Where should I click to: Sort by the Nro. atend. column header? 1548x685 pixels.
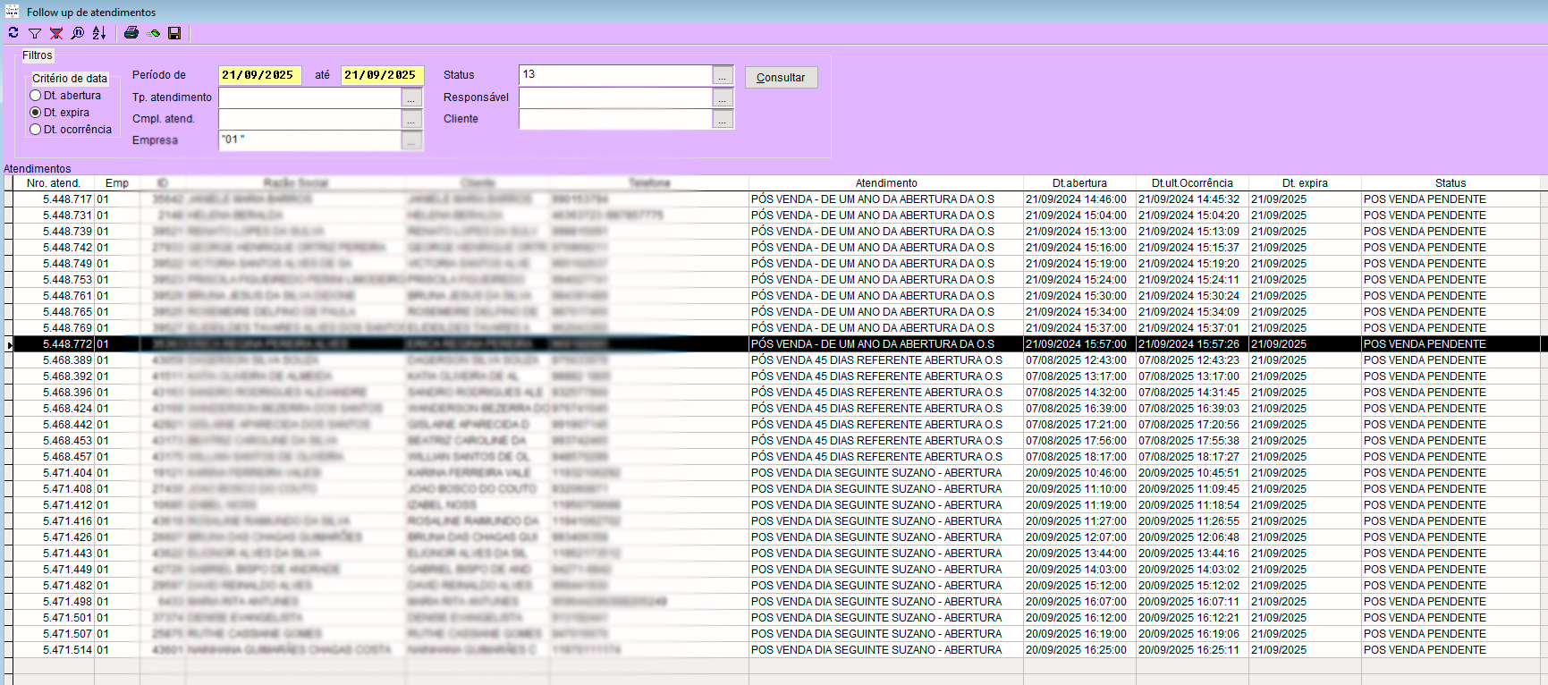[54, 183]
